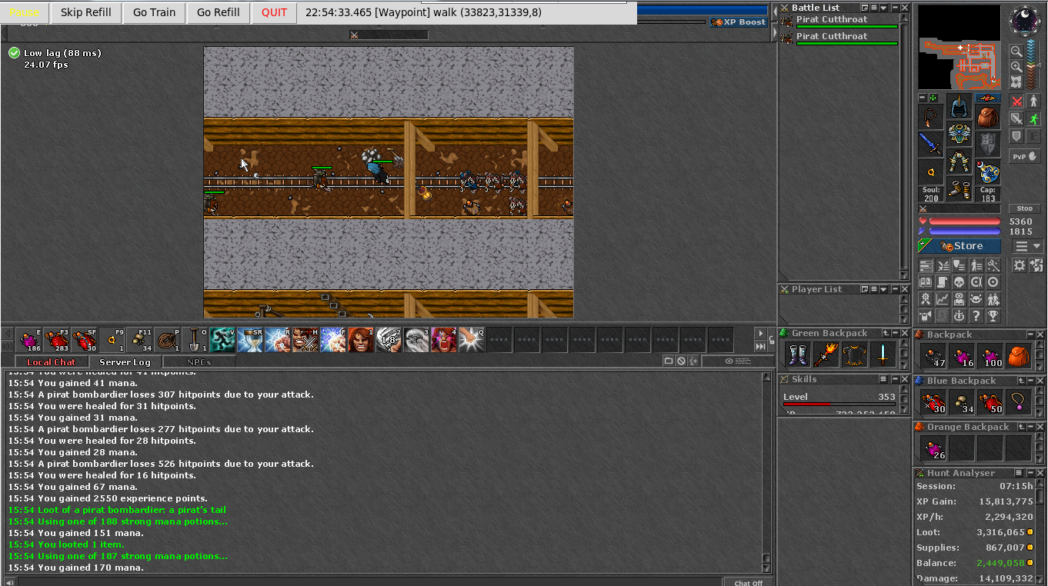Screen dimensions: 1048x586
Task: Toggle the red crossed-swords combat mode
Action: (x=1016, y=101)
